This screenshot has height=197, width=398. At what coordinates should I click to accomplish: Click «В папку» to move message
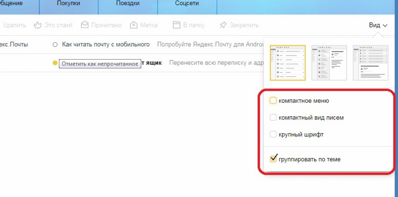point(189,25)
